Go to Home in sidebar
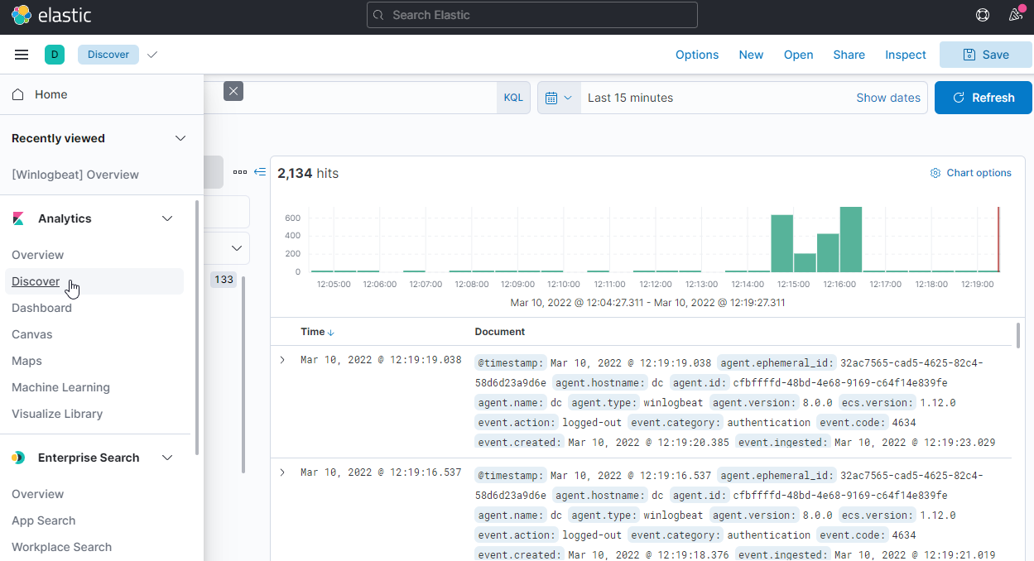 (x=50, y=94)
